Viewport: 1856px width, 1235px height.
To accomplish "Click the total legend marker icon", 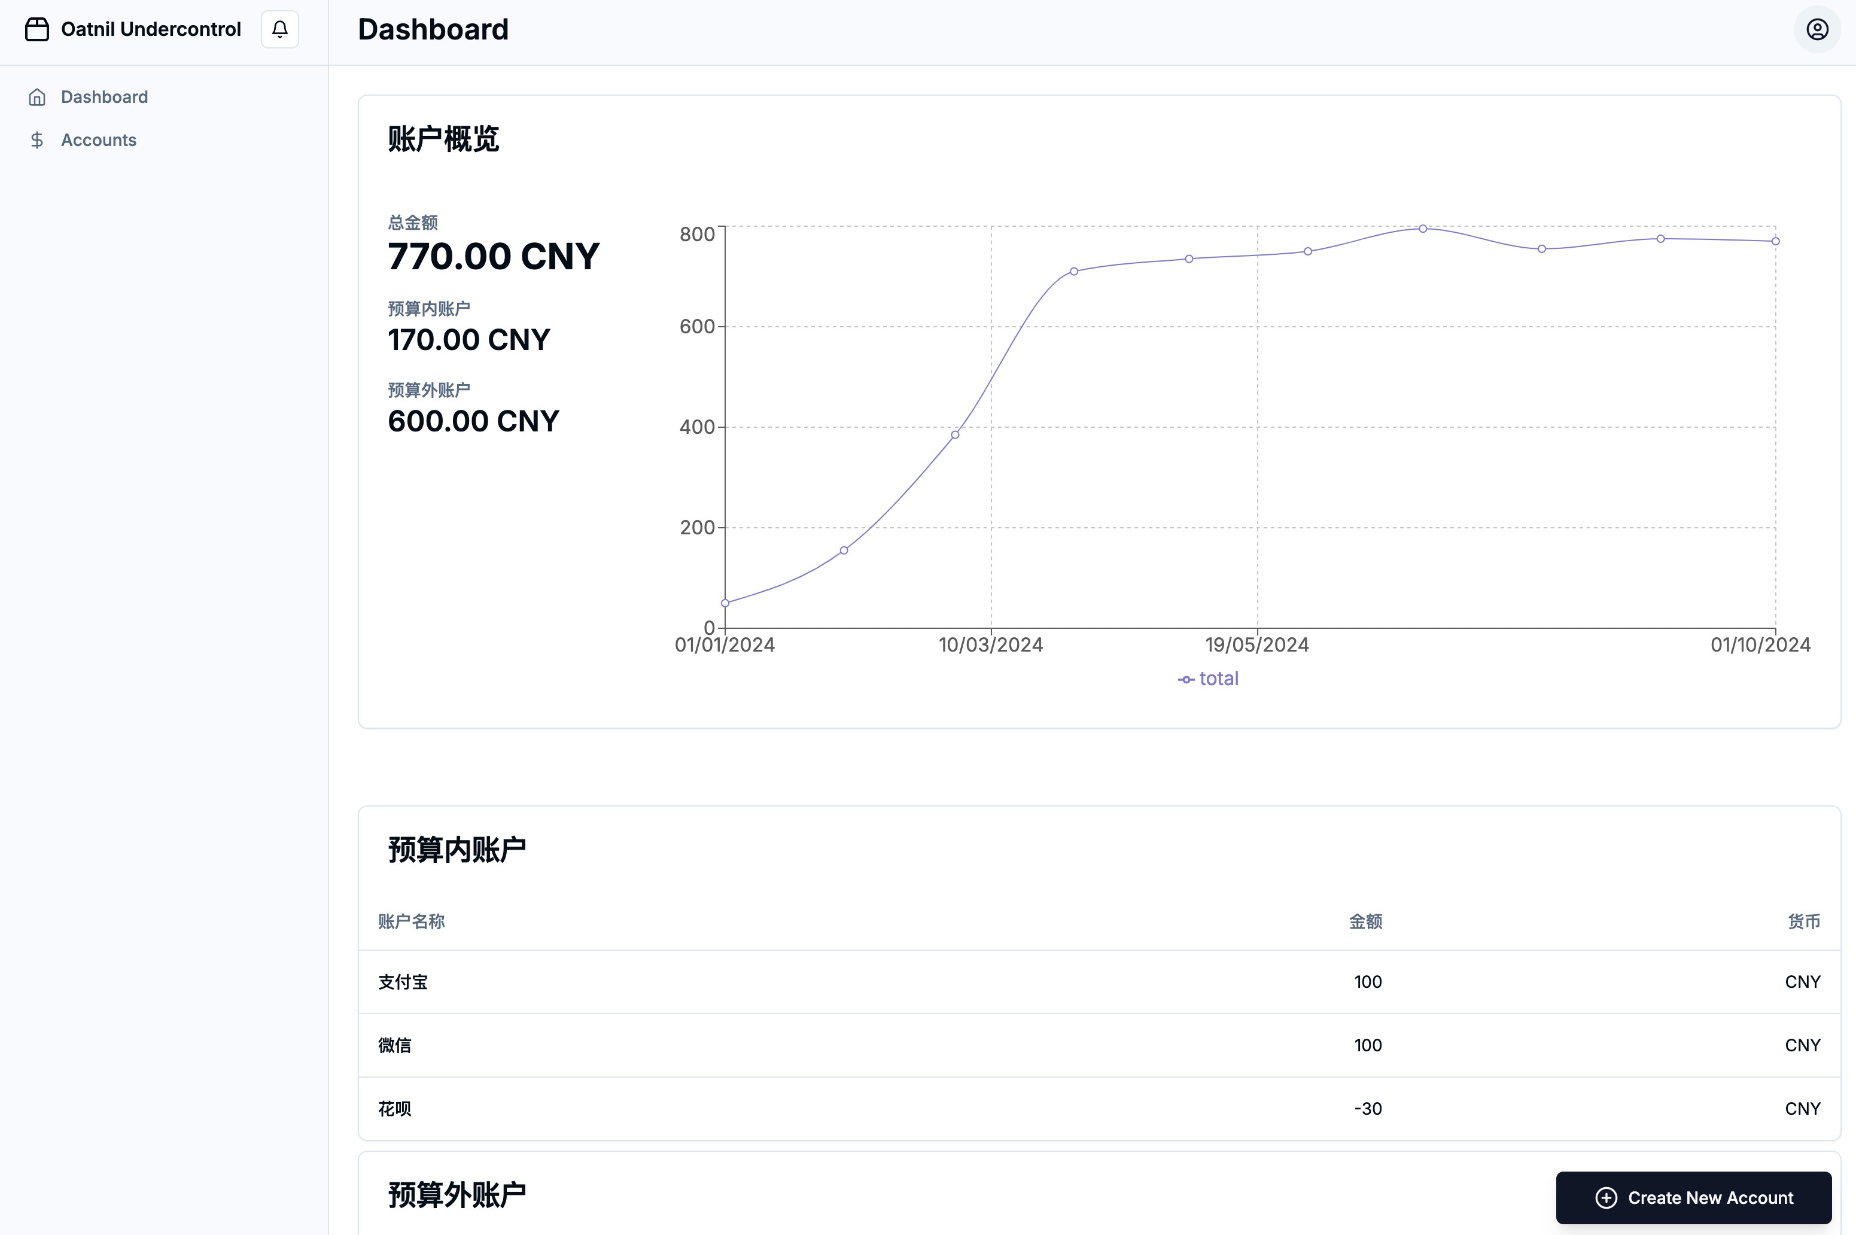I will tap(1185, 680).
